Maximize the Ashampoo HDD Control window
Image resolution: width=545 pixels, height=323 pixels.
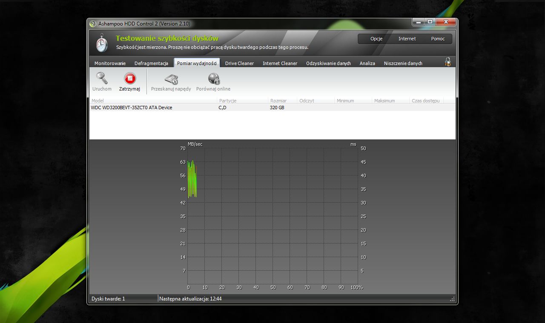430,22
